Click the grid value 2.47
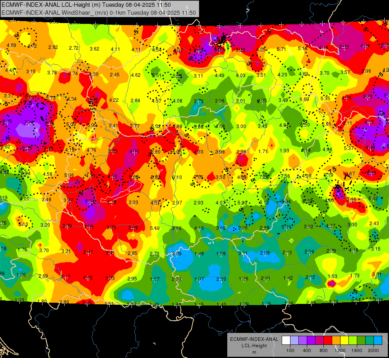Screen dimensions: 389x358 click(88, 252)
